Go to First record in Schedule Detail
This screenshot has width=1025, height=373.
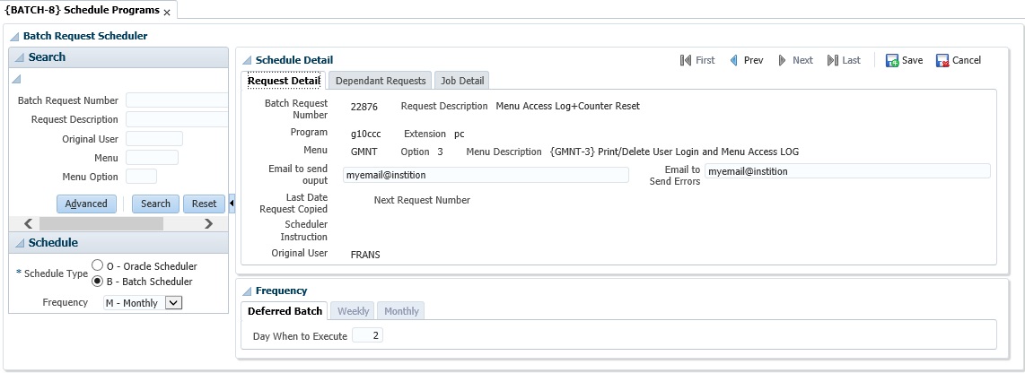tap(697, 60)
